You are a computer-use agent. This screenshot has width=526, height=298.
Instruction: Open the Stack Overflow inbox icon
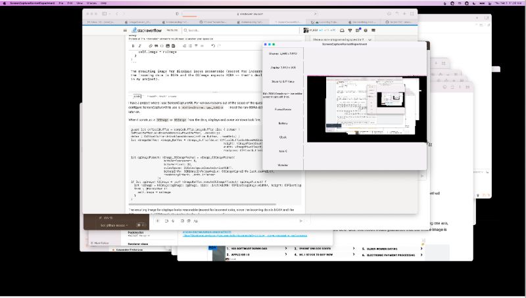coord(342,30)
